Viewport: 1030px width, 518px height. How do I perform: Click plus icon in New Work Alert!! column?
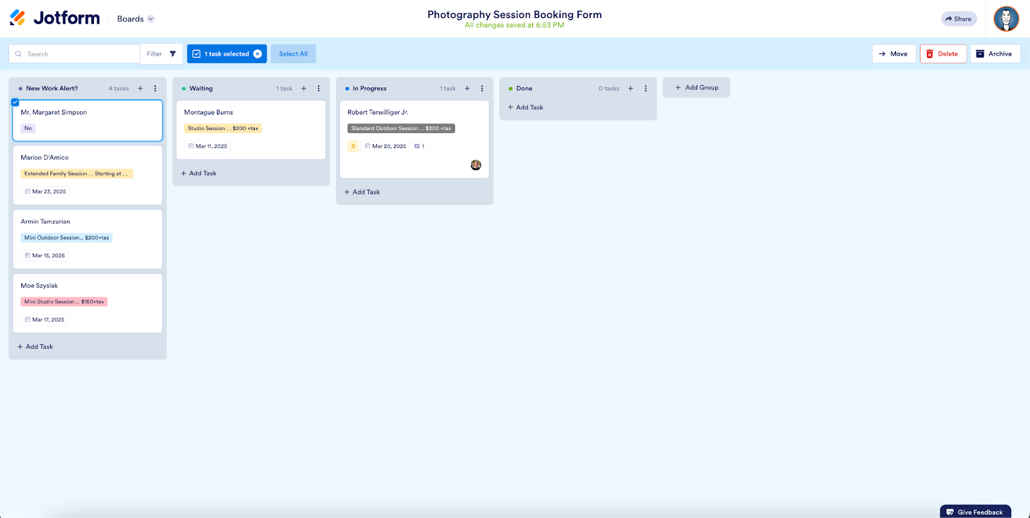click(x=140, y=89)
